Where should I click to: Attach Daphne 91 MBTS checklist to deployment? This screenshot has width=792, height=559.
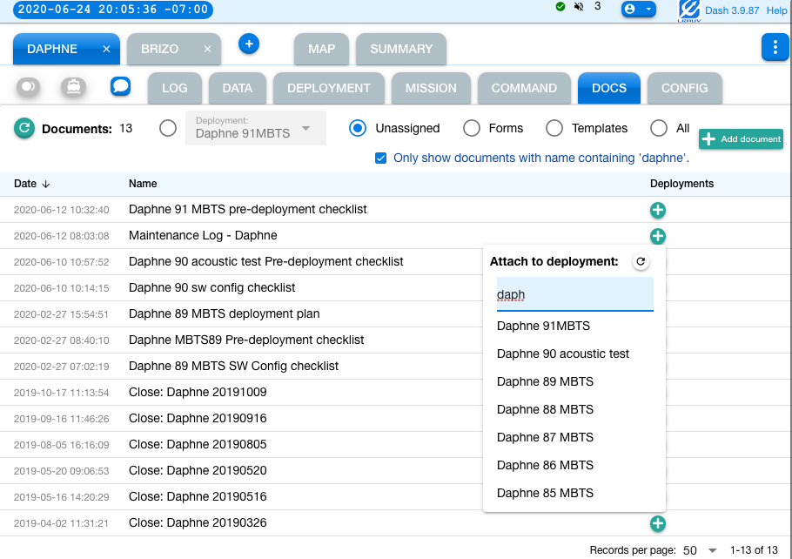658,210
